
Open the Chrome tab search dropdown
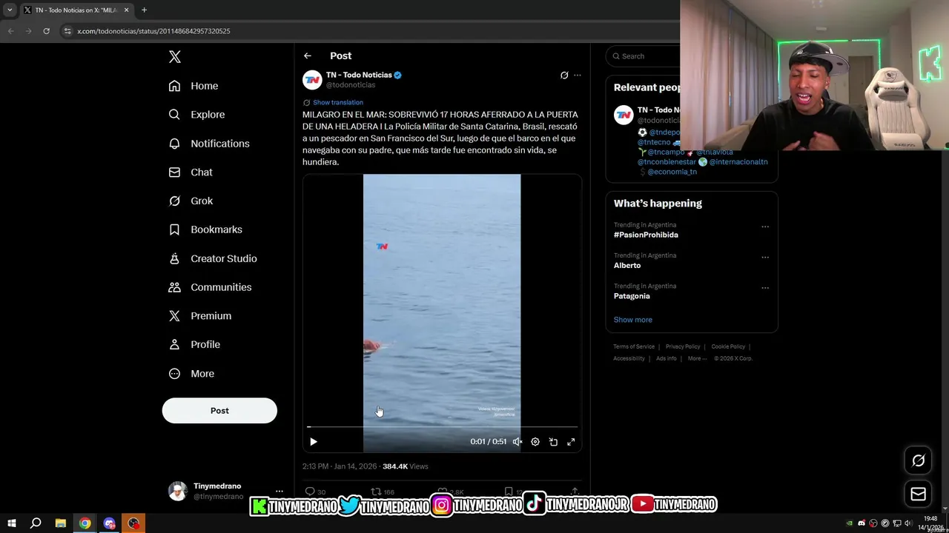coord(10,10)
